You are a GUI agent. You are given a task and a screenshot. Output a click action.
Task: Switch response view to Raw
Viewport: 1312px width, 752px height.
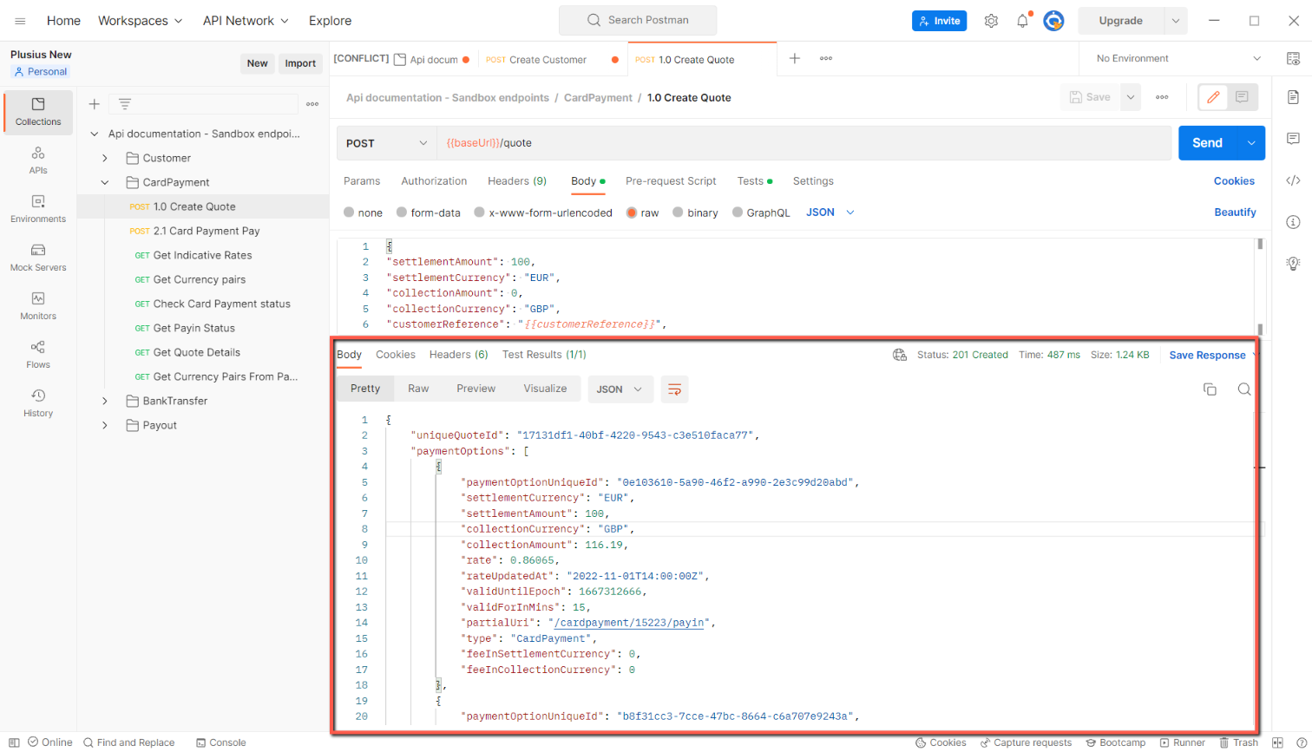[x=418, y=389]
